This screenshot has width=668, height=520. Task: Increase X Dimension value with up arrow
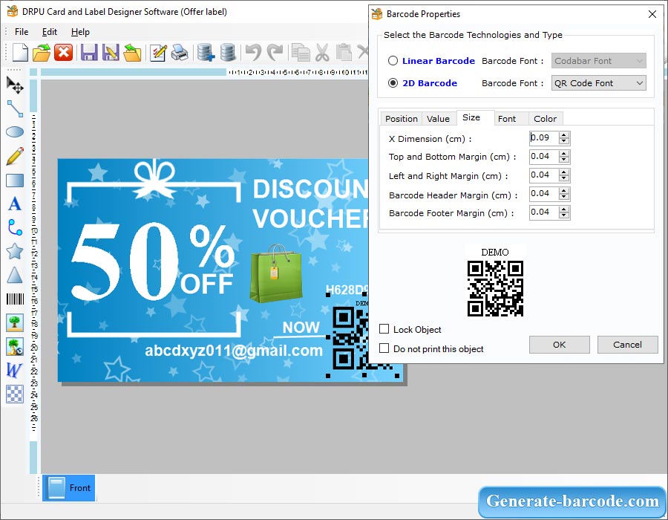[x=564, y=135]
